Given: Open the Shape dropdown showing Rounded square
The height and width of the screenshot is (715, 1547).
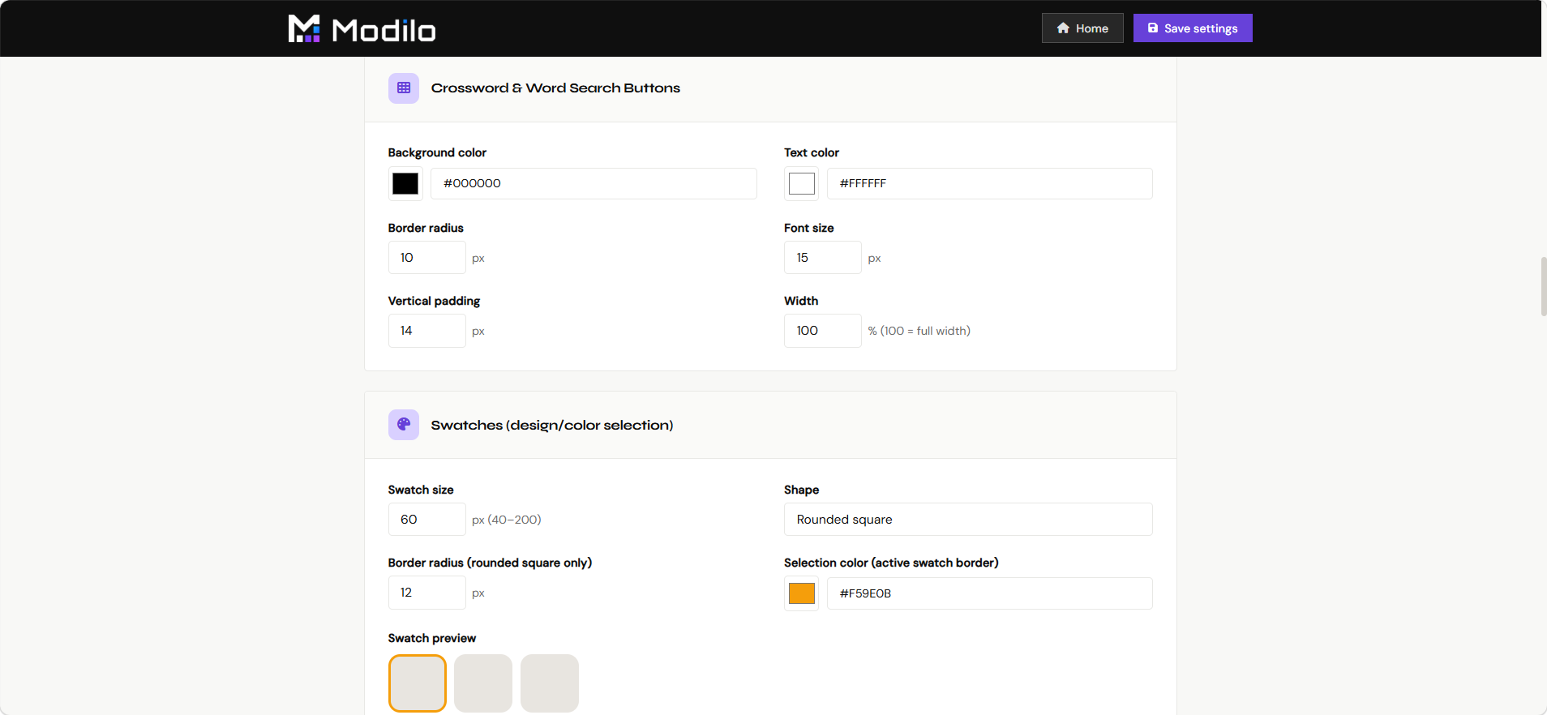Looking at the screenshot, I should pos(968,520).
